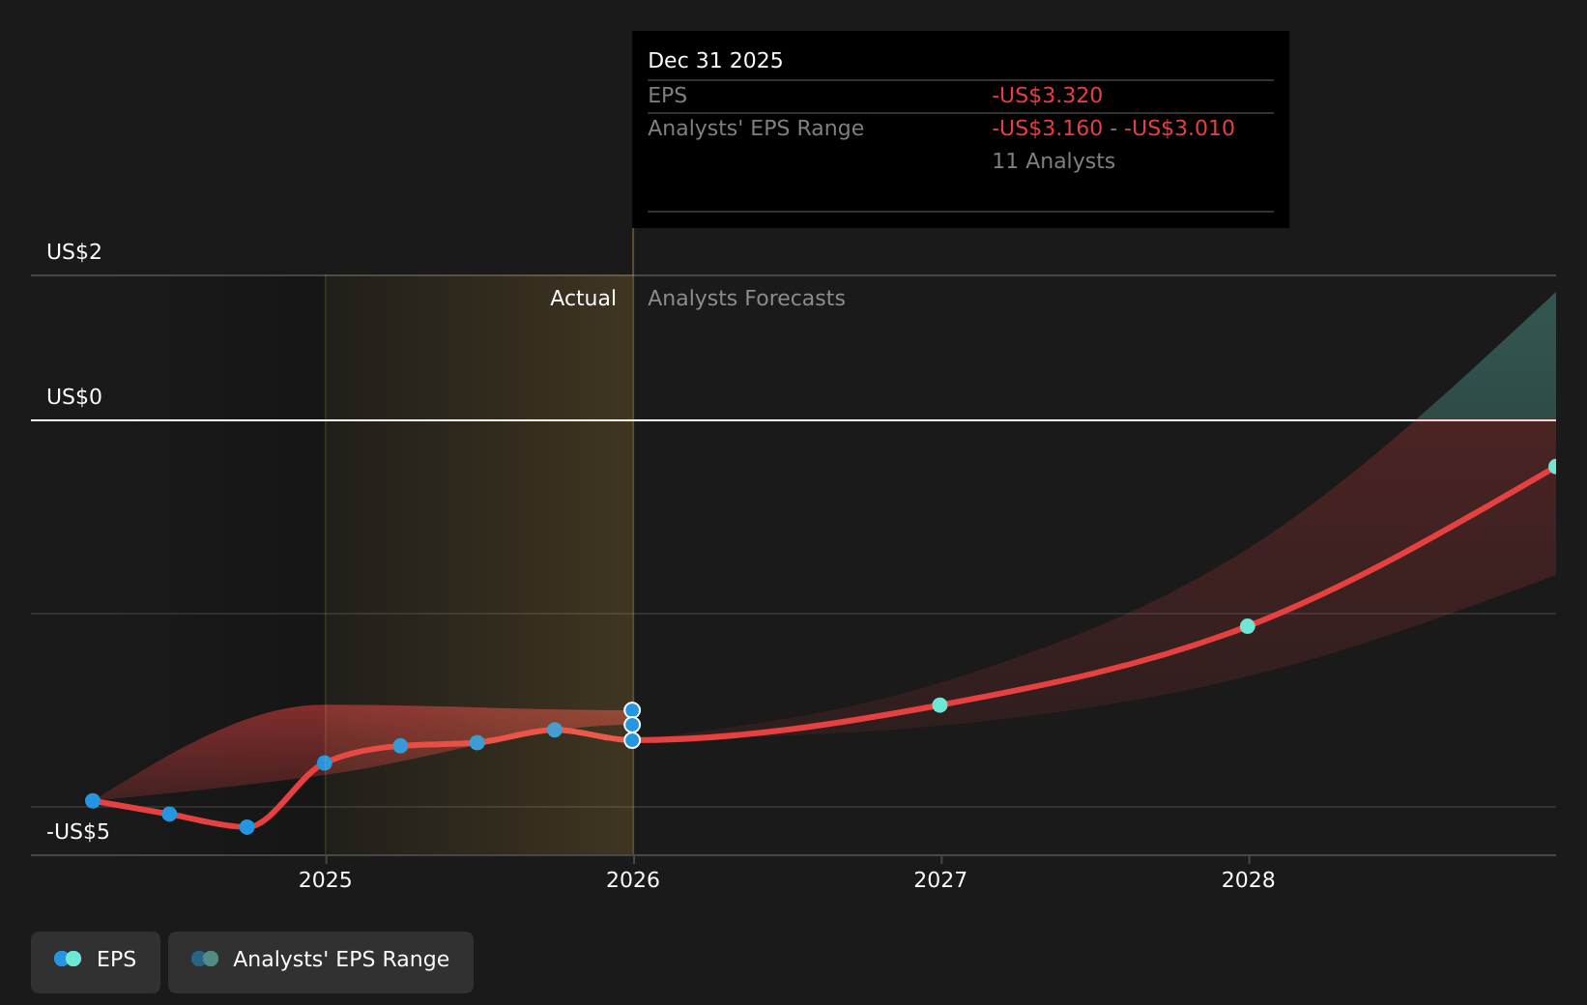Click the Dec 31 2025 tooltip header
The width and height of the screenshot is (1587, 1005).
click(x=715, y=61)
